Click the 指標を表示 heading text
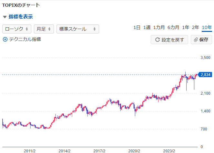This screenshot has height=153, width=214. (x=20, y=17)
